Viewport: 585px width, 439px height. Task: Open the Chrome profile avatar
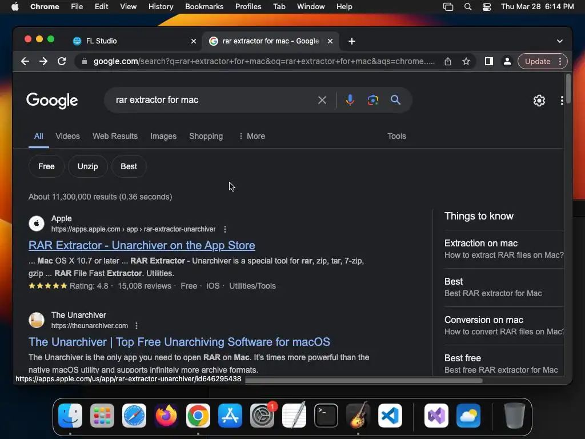tap(507, 61)
